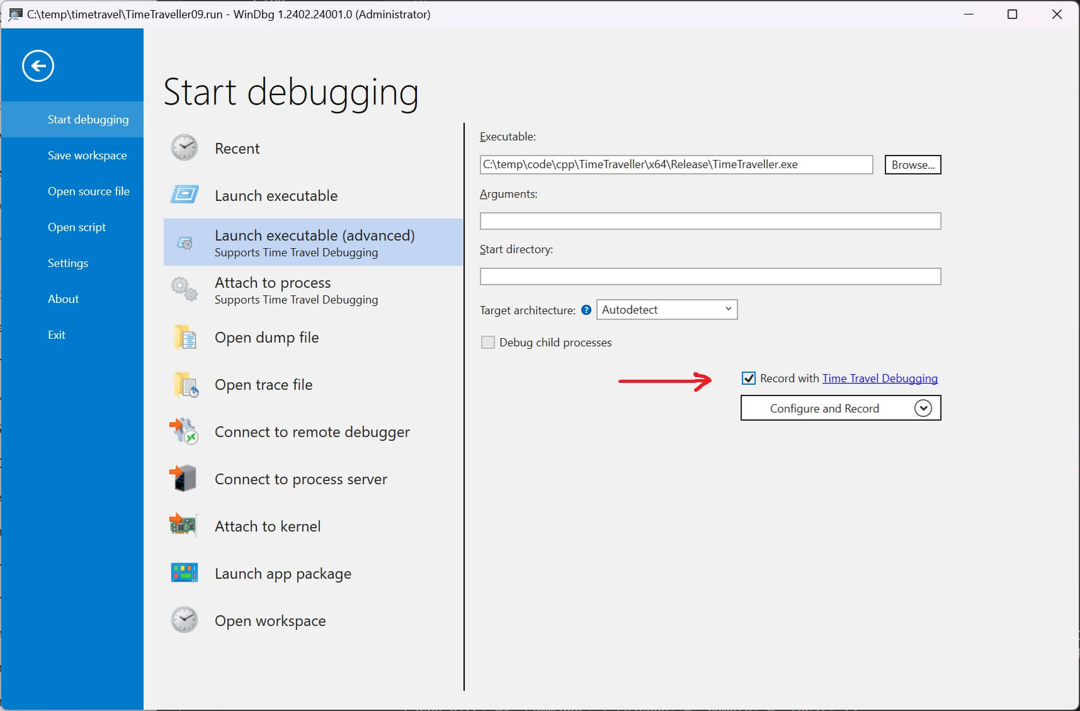Viewport: 1080px width, 711px height.
Task: Maximize the WinDbg window
Action: pos(1012,14)
